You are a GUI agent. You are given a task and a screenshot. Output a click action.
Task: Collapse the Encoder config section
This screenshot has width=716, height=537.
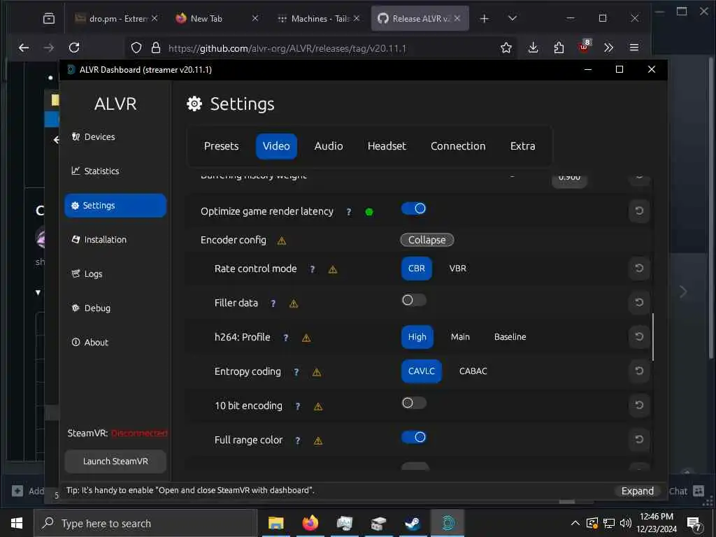[x=427, y=240]
